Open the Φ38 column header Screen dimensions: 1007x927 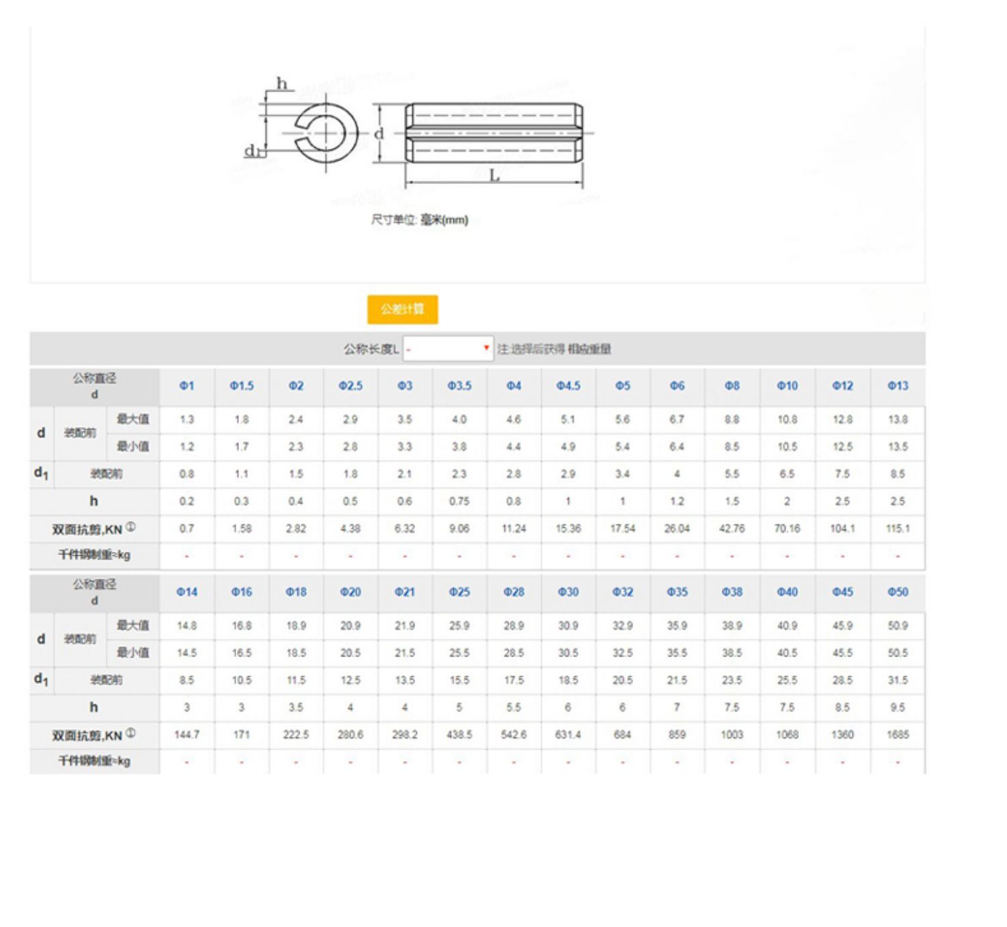pos(732,592)
